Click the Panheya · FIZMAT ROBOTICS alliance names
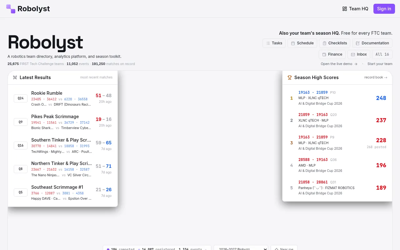 pyautogui.click(x=326, y=188)
